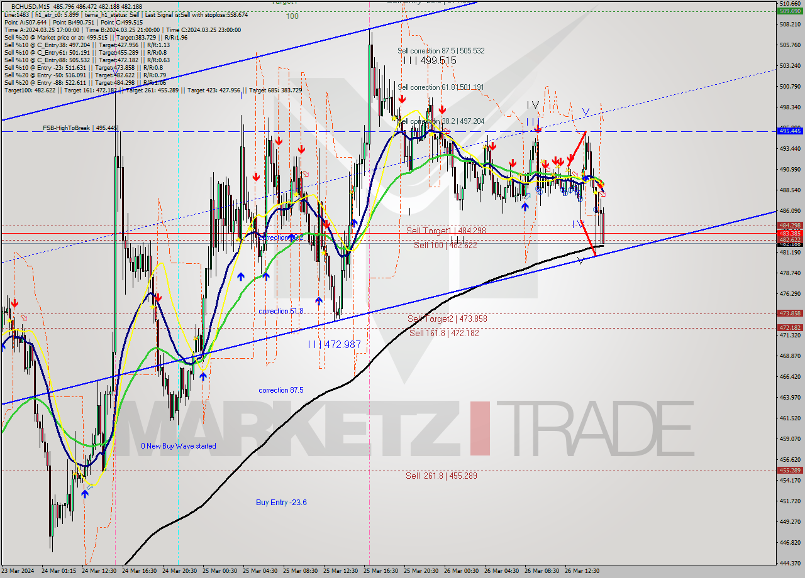Select the 472.182 price axis tag
The height and width of the screenshot is (578, 805).
coord(790,328)
